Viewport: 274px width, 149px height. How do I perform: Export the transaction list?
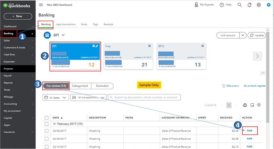[x=252, y=105]
